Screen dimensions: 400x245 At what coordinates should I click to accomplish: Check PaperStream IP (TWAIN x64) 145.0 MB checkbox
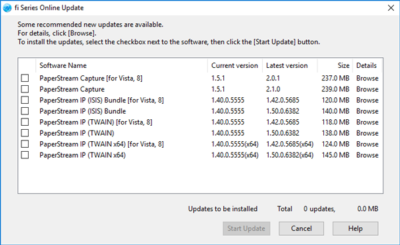click(x=25, y=155)
